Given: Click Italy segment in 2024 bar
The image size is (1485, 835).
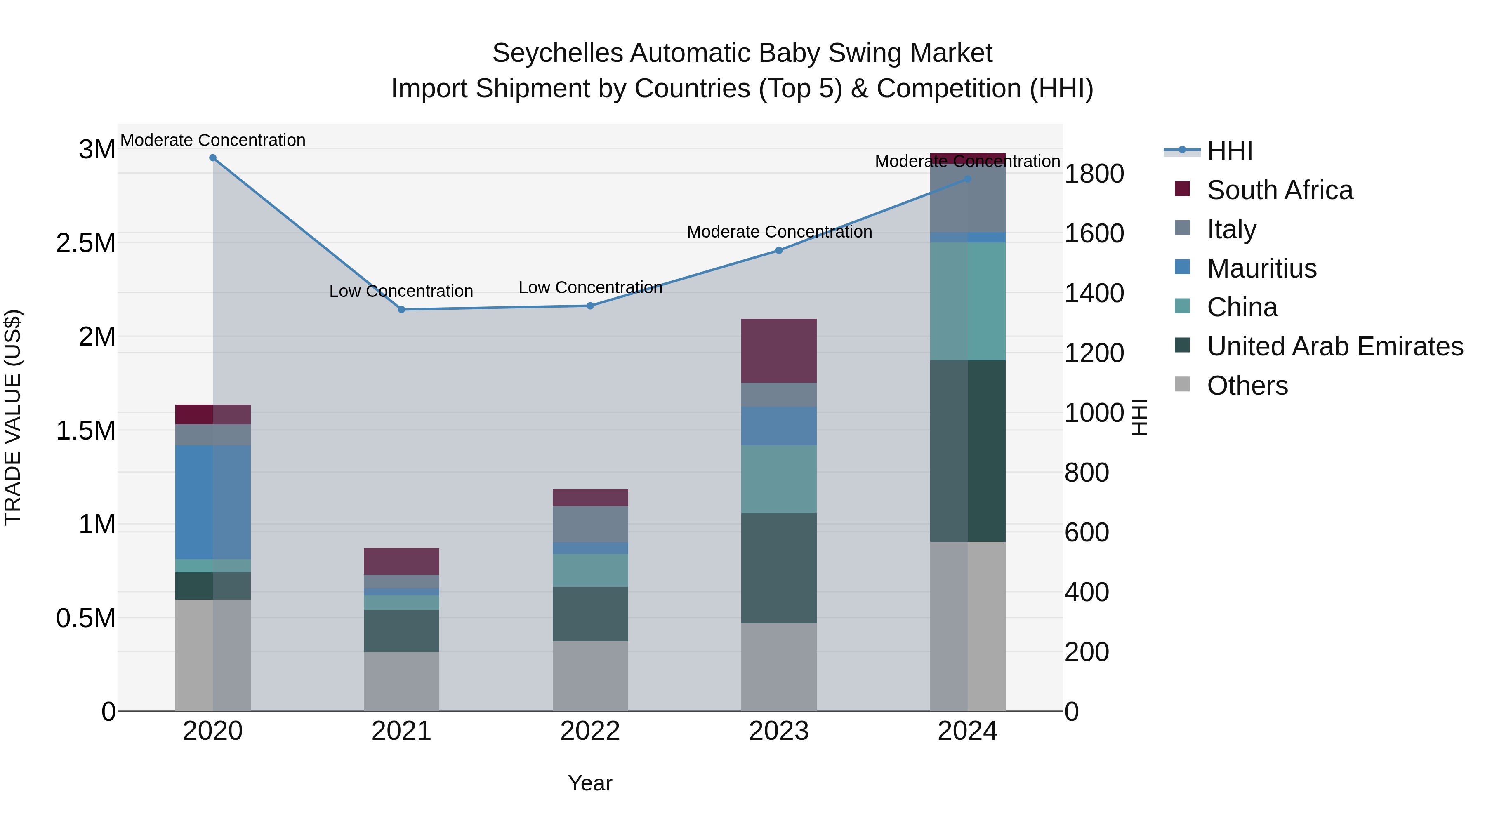Looking at the screenshot, I should click(x=968, y=198).
